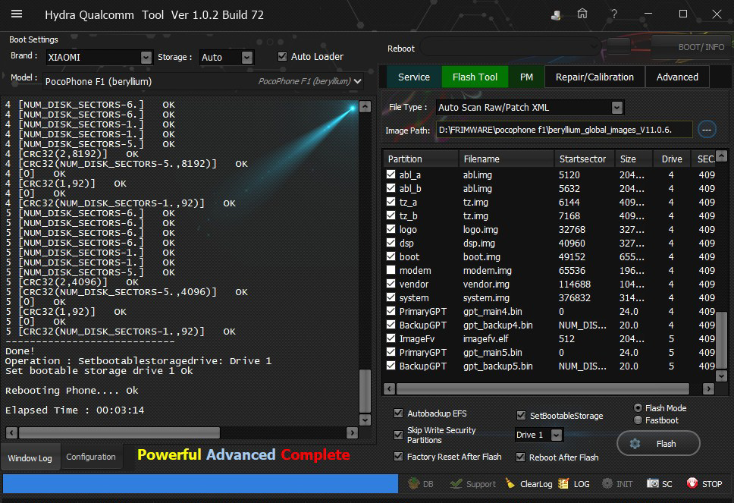The image size is (734, 503).
Task: Expand the Model PocoPhone F1 dropdown
Action: pyautogui.click(x=358, y=81)
